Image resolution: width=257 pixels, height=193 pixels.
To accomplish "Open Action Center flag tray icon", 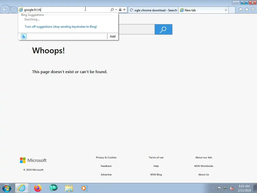I will pos(219,188).
